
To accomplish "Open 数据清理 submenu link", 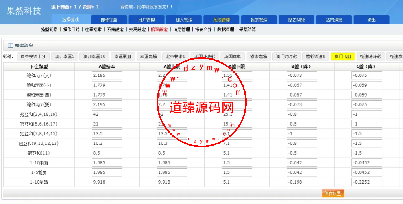I will tap(226, 30).
